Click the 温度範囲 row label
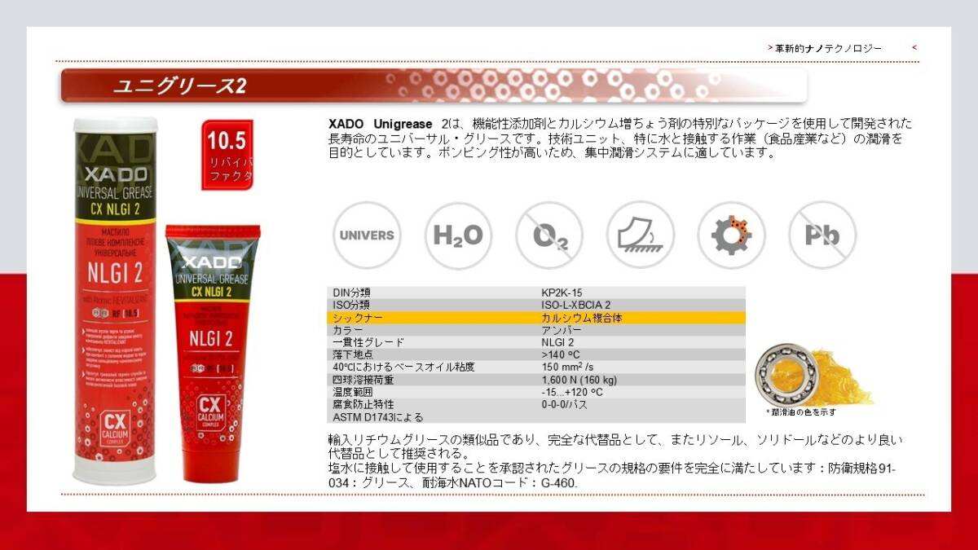 pos(352,392)
